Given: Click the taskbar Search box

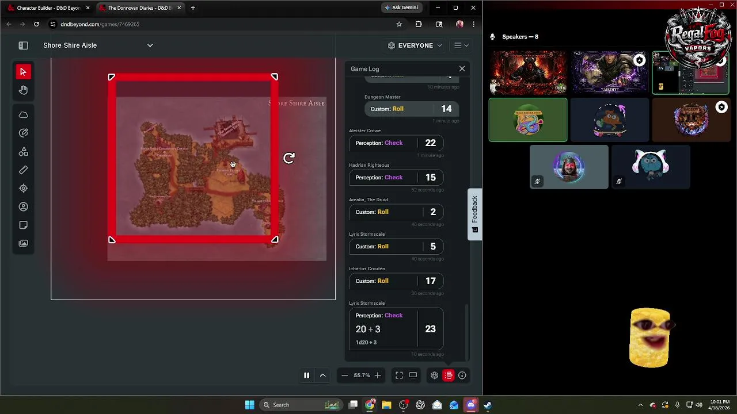Looking at the screenshot, I should click(x=301, y=405).
